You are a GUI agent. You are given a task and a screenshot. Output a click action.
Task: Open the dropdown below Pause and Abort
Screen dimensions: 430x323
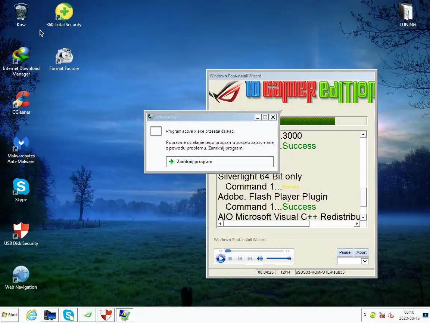[x=364, y=261]
